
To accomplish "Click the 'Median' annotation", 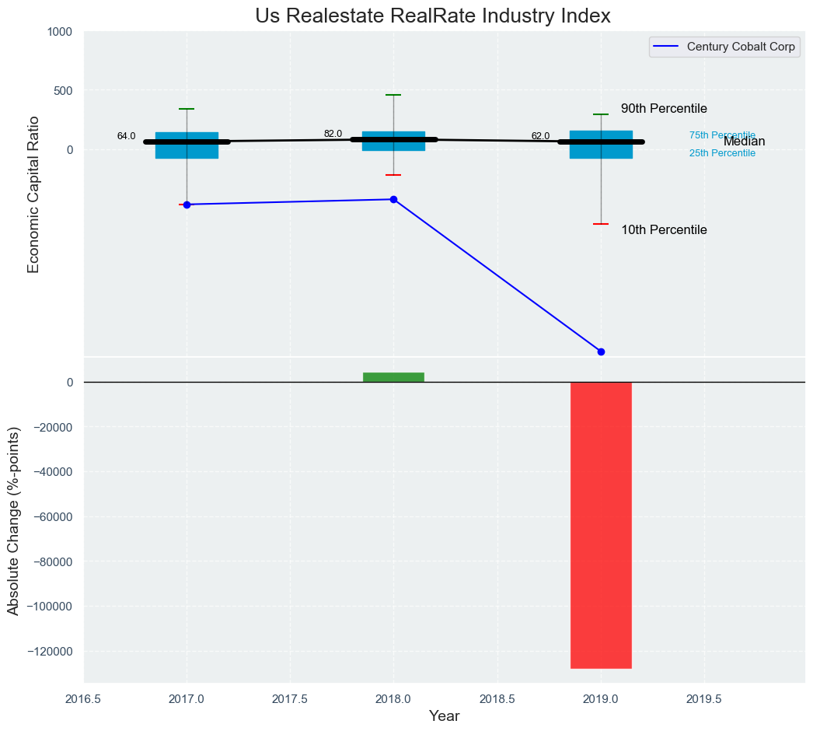I will pyautogui.click(x=744, y=142).
